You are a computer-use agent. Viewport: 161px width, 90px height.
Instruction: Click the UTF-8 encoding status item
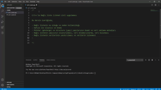(x=139, y=89)
